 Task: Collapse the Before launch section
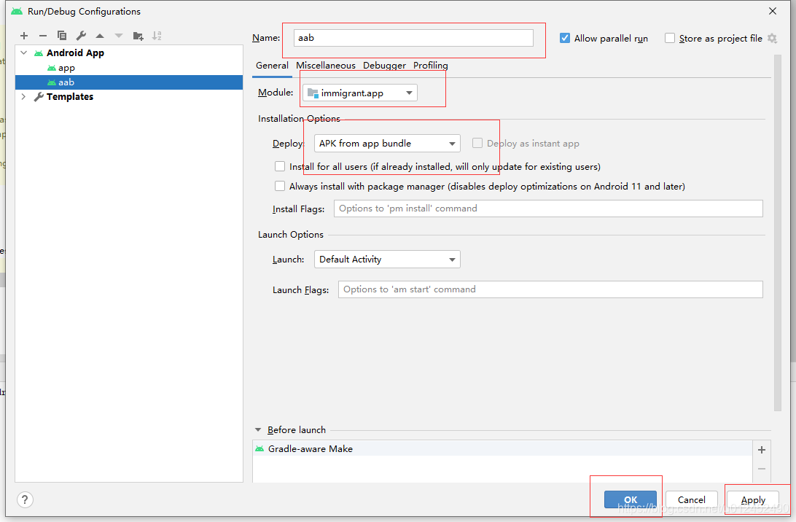tap(258, 429)
